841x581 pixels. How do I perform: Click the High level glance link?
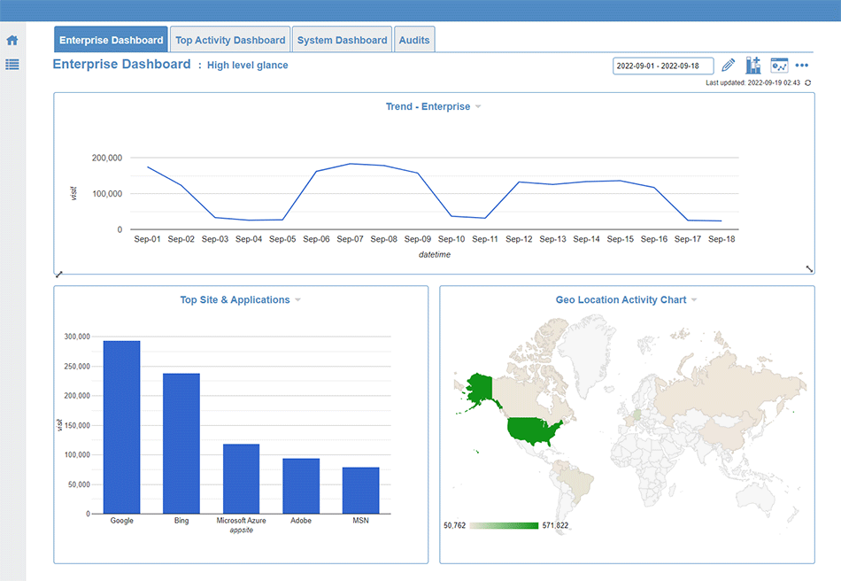pyautogui.click(x=247, y=65)
